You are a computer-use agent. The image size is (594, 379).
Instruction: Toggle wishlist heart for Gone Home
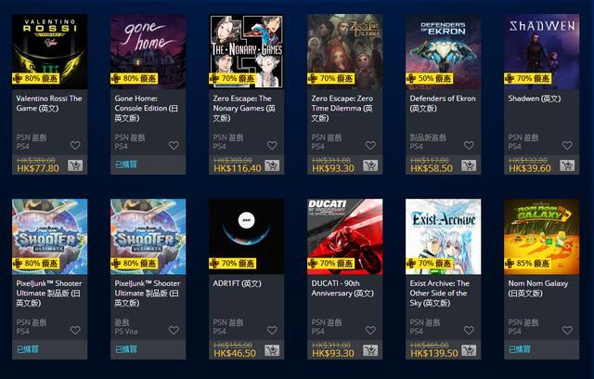(x=174, y=145)
